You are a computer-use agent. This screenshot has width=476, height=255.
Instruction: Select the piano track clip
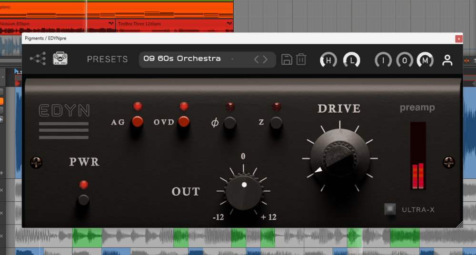pyautogui.click(x=117, y=10)
